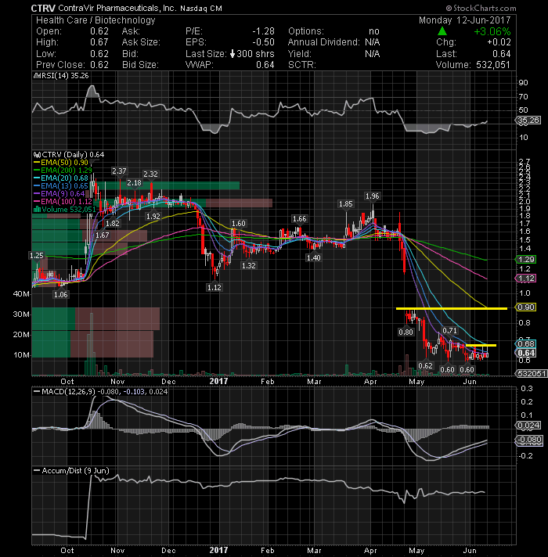Screen dimensions: 548x557
Task: Click the Prev Close value 0.62
Action: tap(99, 65)
